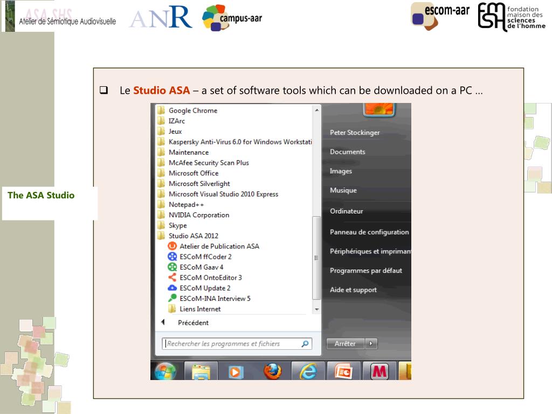Start ESCoM Update 2 icon
This screenshot has width=552, height=414.
(x=172, y=288)
